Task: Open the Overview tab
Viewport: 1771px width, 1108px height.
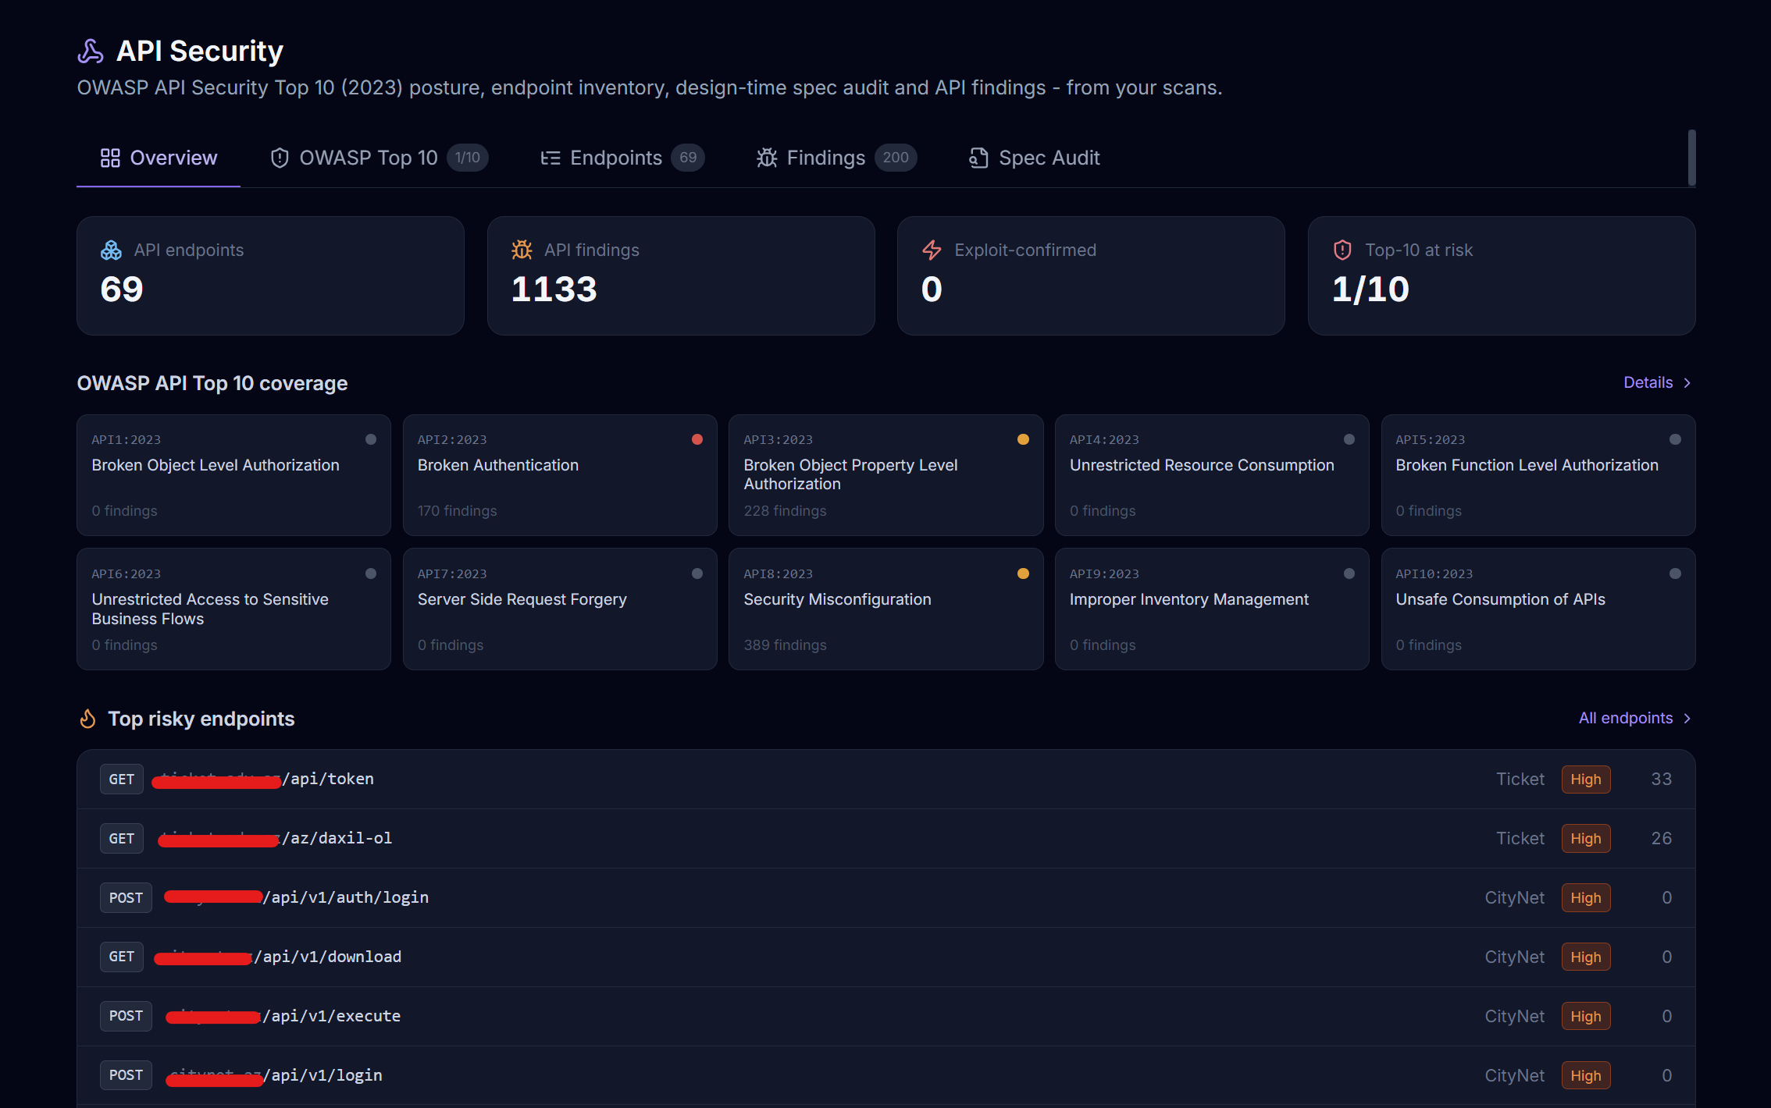Action: pos(159,158)
